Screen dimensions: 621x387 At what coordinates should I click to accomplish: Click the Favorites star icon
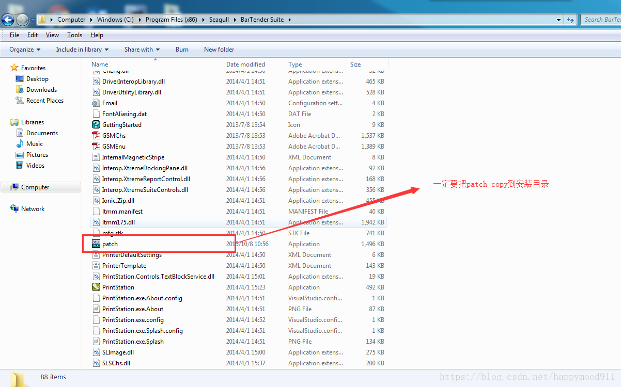(x=14, y=68)
